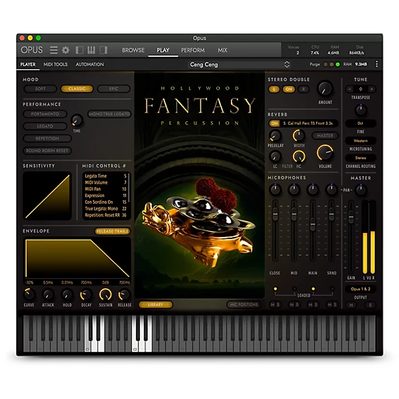Viewport: 399px width, 399px height.
Task: Toggle Legato performance mode
Action: click(45, 126)
